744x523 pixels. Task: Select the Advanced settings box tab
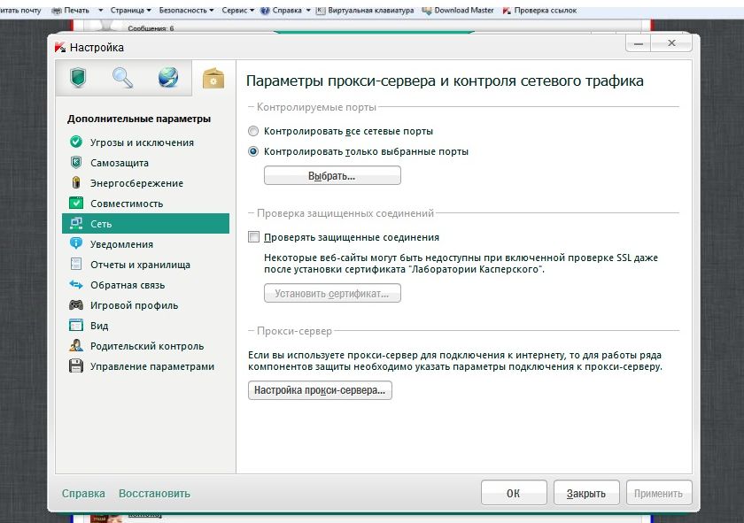point(213,79)
